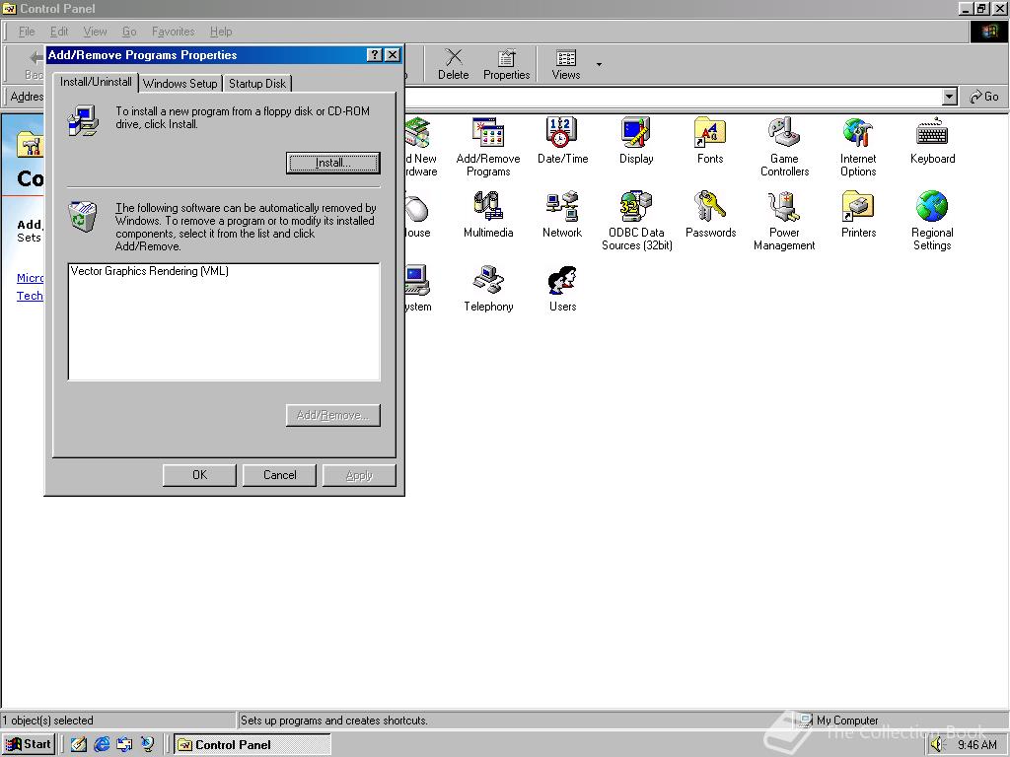Launch Internet Explorer from Quick Launch

coord(102,744)
